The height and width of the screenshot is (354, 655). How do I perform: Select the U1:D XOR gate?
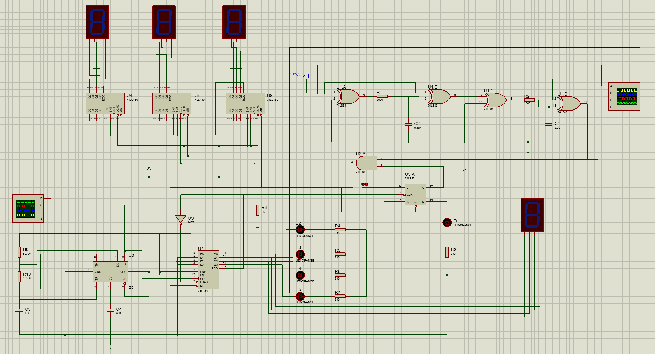click(570, 104)
